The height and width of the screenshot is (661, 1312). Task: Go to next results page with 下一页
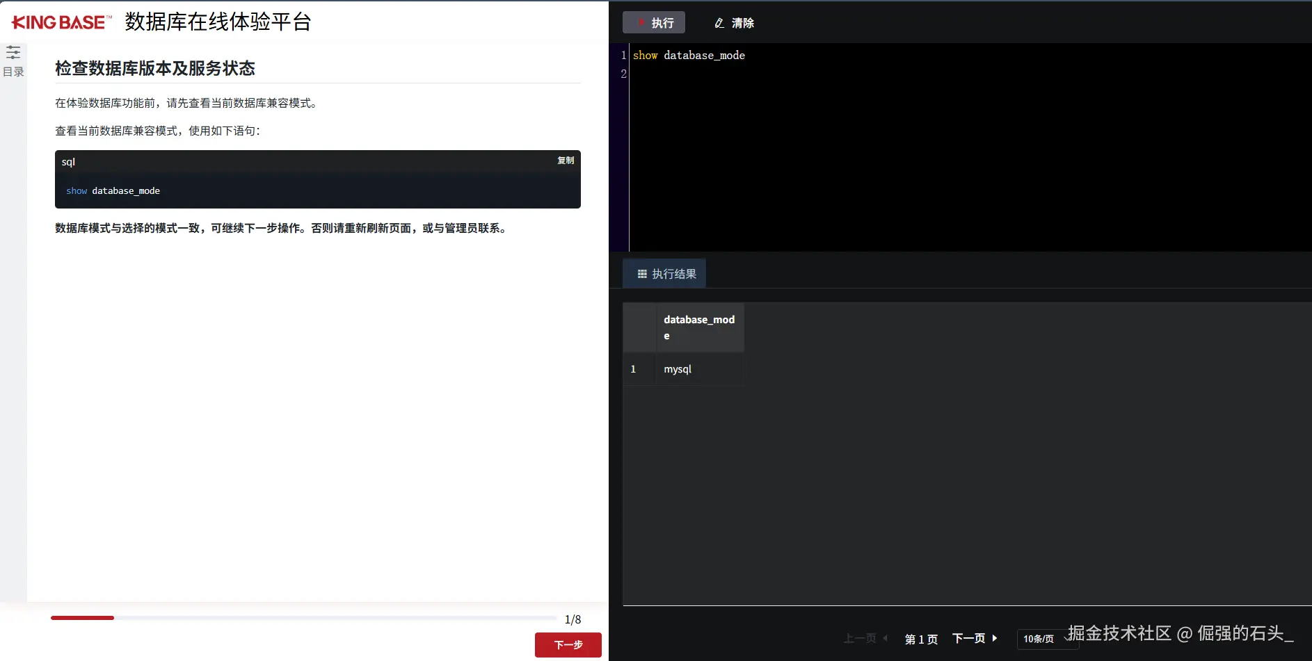[970, 638]
